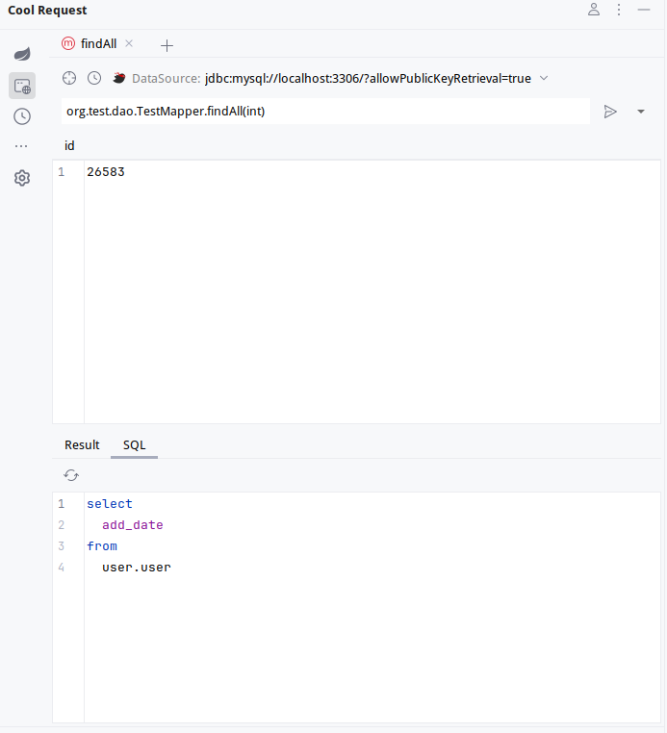Open settings via the gear icon
The image size is (667, 733).
(21, 178)
